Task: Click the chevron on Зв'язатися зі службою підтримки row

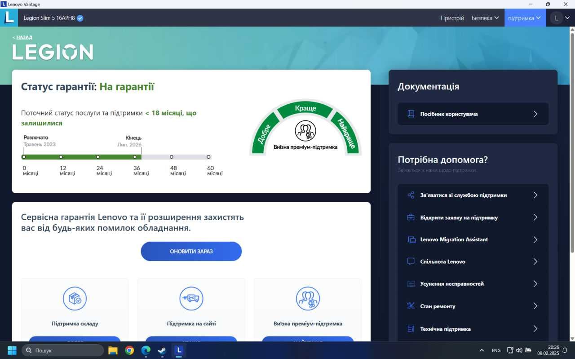Action: [535, 195]
